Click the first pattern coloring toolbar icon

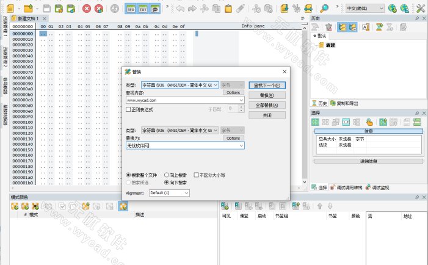tap(15, 206)
